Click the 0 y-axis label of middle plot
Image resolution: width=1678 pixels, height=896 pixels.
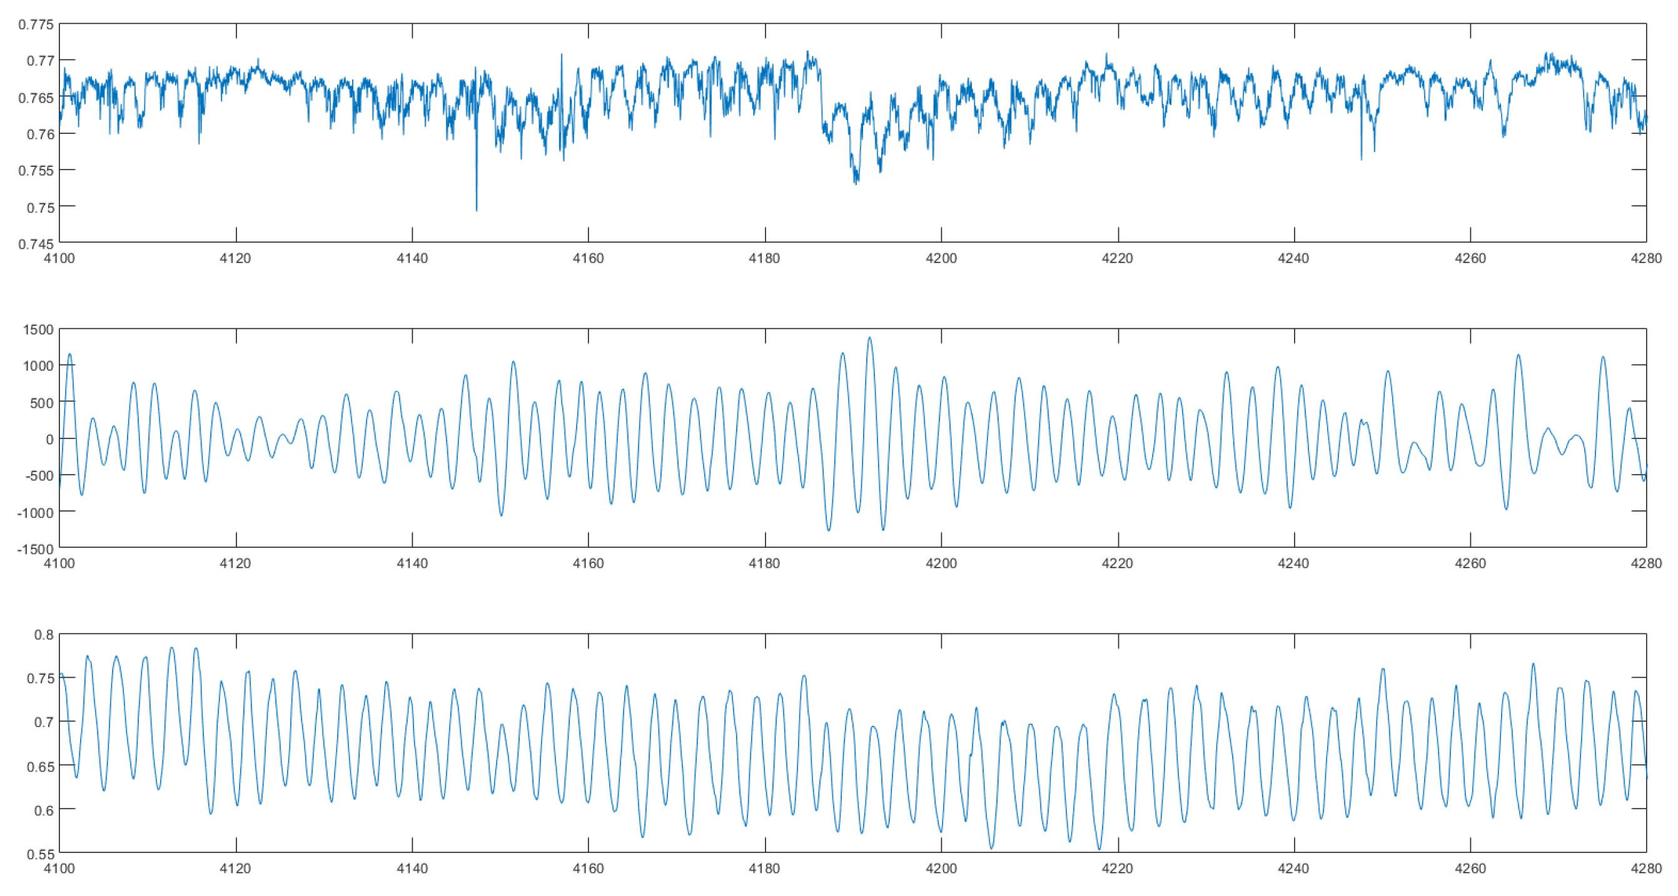point(49,440)
